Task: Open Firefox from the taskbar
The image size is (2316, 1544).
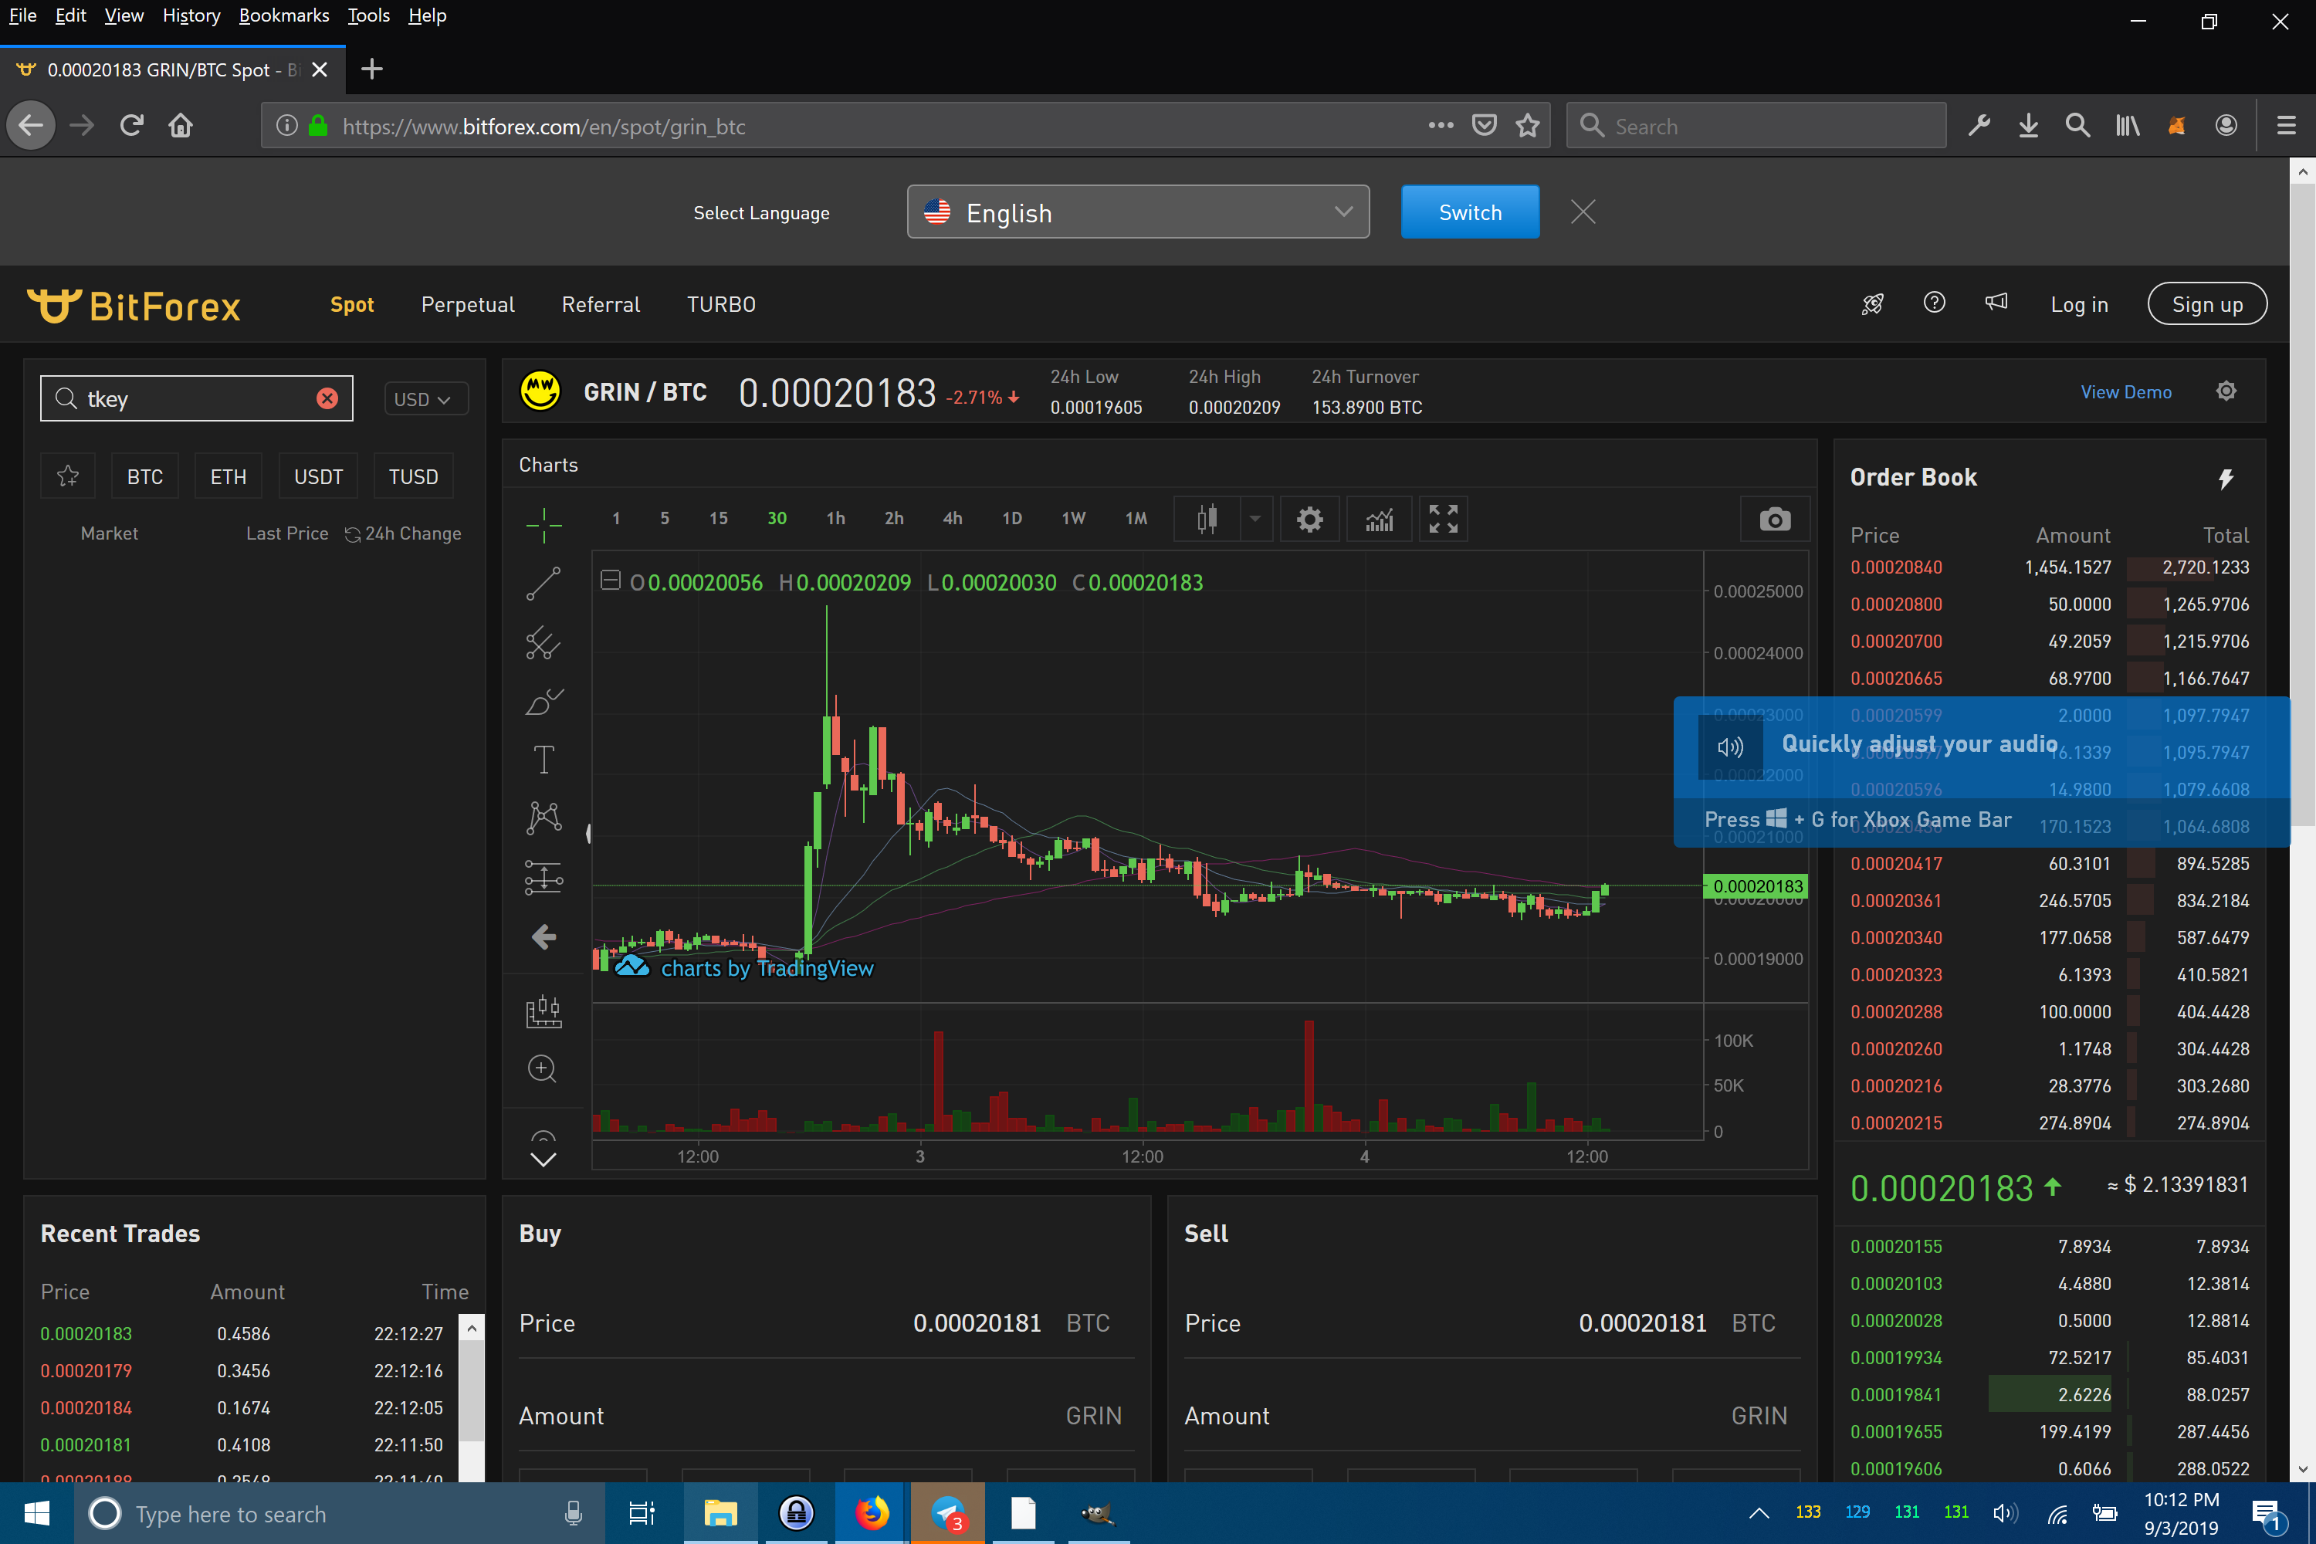Action: pyautogui.click(x=871, y=1513)
